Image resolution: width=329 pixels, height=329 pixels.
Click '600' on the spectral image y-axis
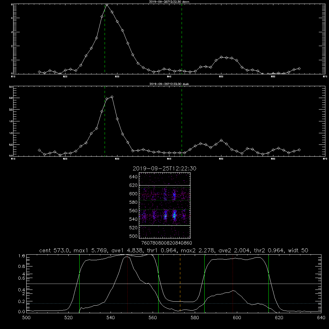[134, 194]
